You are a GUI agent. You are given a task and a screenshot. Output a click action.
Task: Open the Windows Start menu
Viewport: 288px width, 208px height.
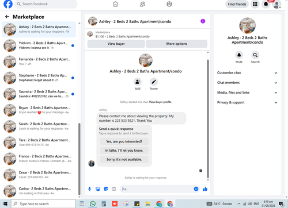click(5, 204)
